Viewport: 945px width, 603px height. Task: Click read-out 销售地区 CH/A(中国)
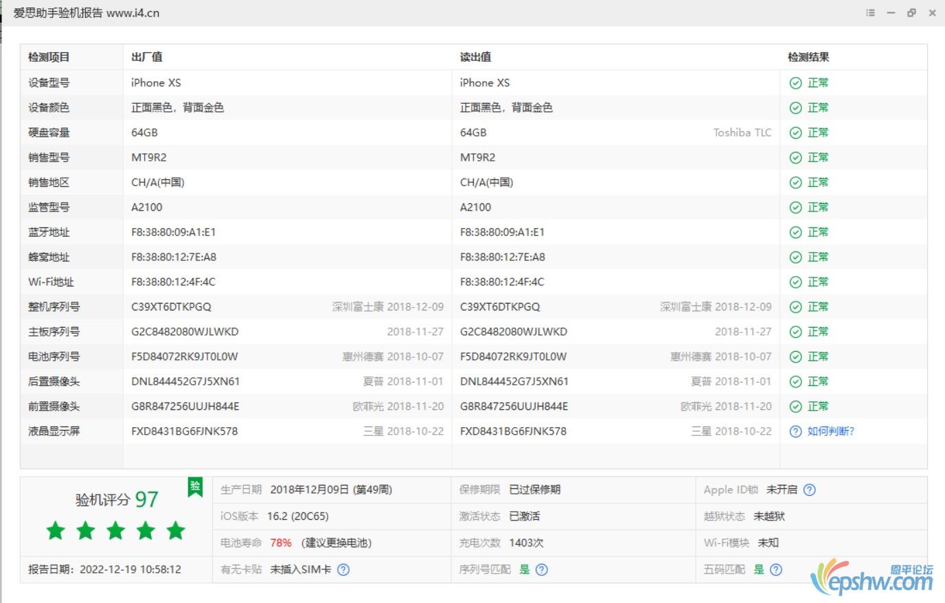click(487, 183)
